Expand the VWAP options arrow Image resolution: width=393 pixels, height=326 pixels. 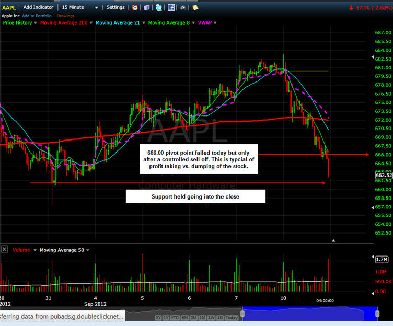click(215, 23)
